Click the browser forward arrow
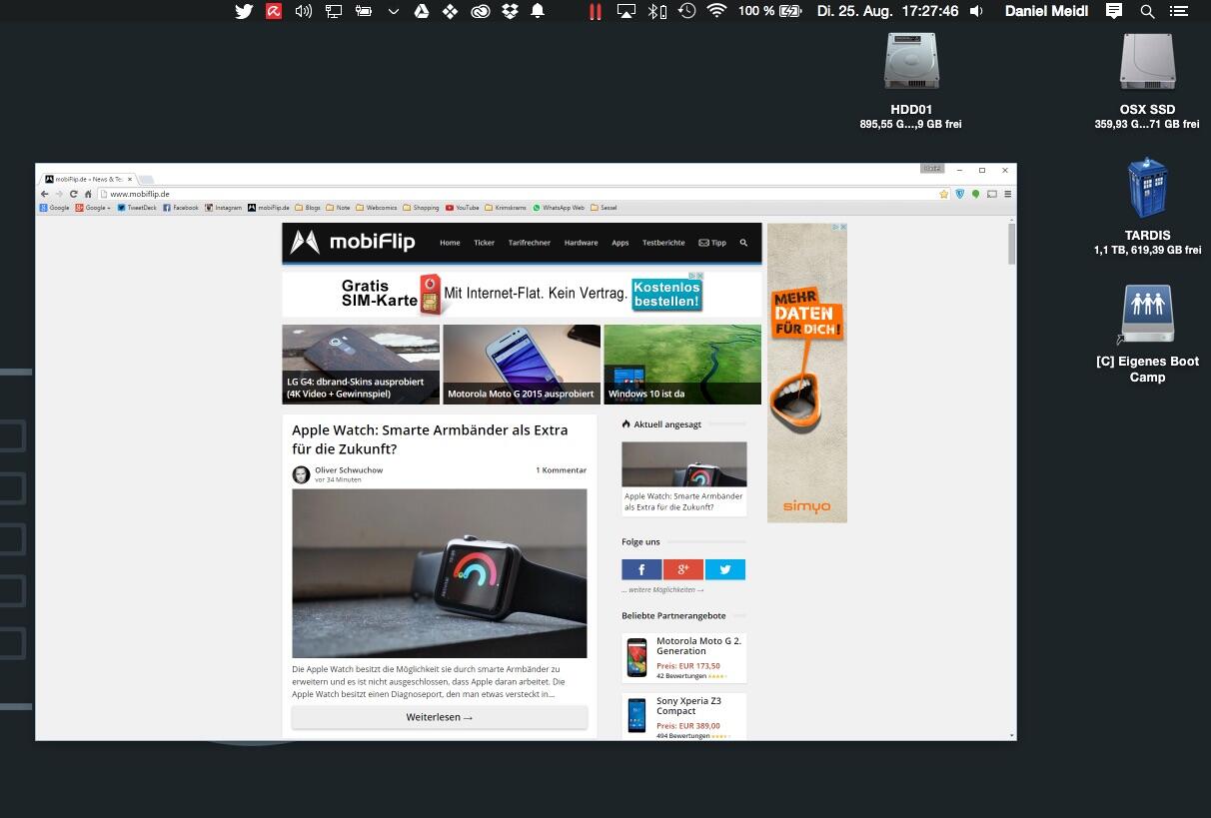1211x818 pixels. [59, 194]
